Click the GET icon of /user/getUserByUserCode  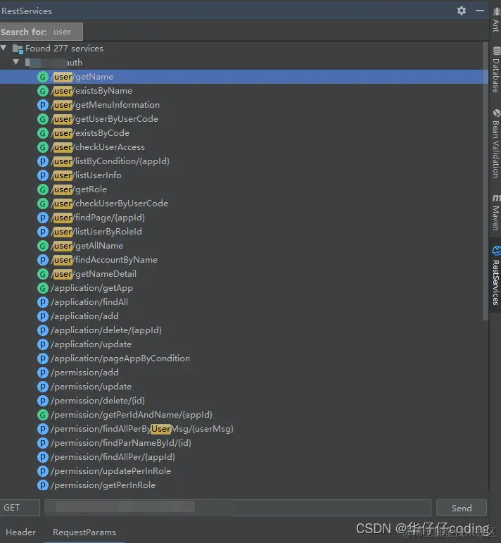(42, 119)
